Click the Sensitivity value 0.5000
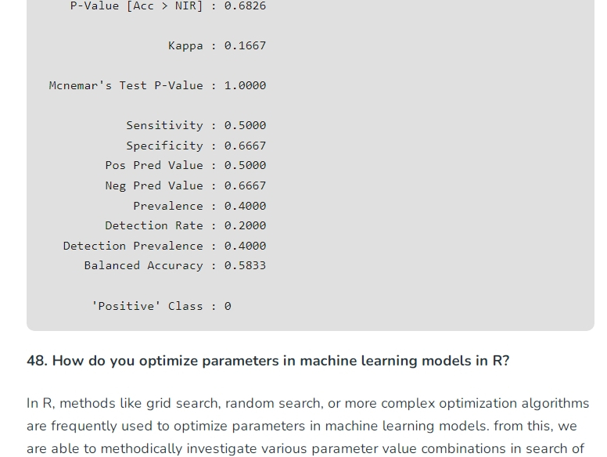This screenshot has height=457, width=607. (245, 125)
